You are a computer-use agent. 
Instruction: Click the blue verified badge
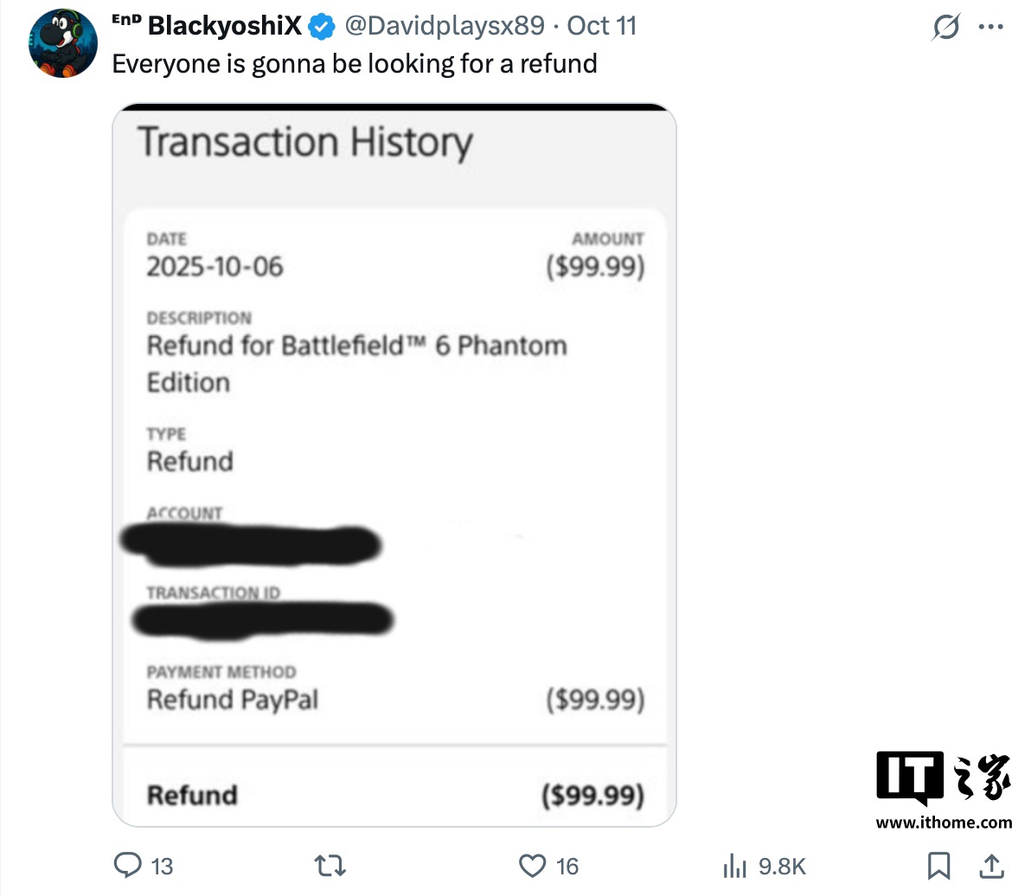322,26
